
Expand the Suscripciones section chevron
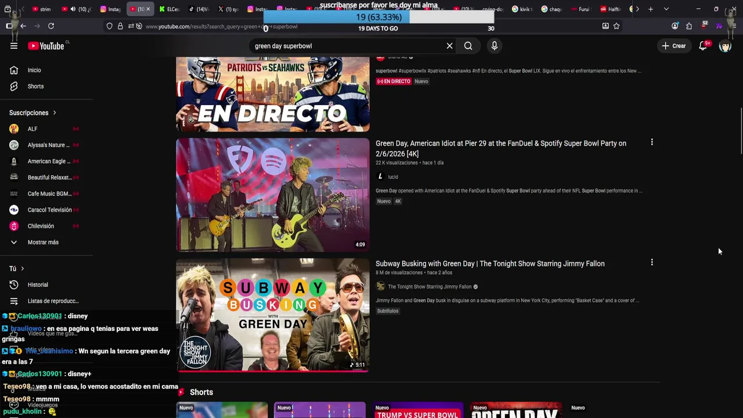55,113
